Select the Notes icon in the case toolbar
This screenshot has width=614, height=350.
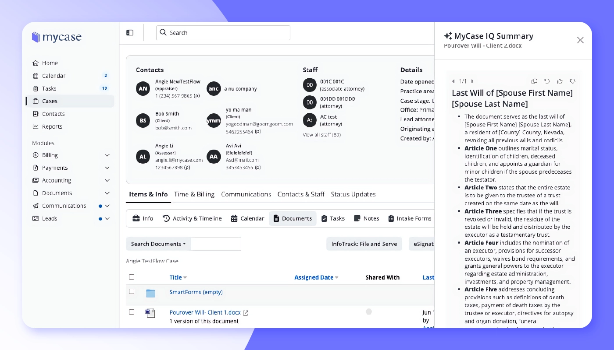click(x=367, y=218)
